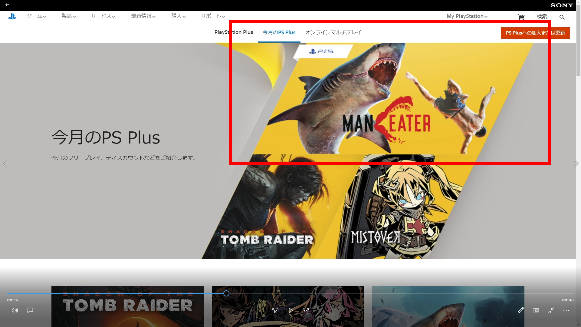
Task: Open the shopping cart icon
Action: (x=521, y=17)
